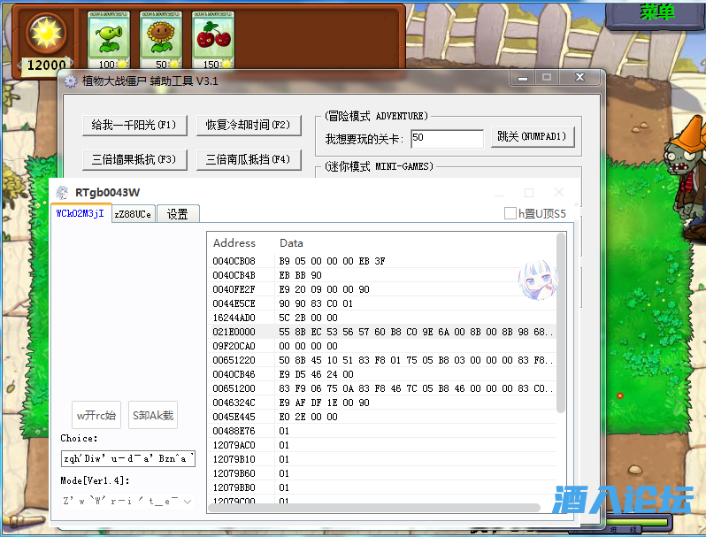This screenshot has height=537, width=706.
Task: Toggle the h置U顶S5 checkbox
Action: 510,213
